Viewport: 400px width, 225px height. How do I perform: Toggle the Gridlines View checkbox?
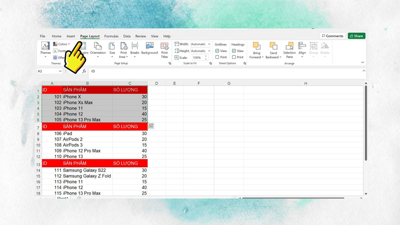click(217, 51)
